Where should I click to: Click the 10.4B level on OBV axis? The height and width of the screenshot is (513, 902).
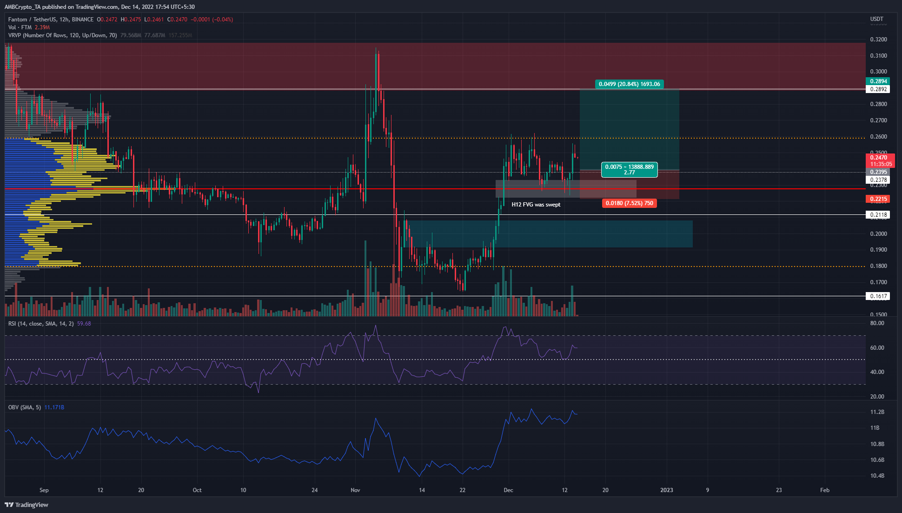pos(877,476)
